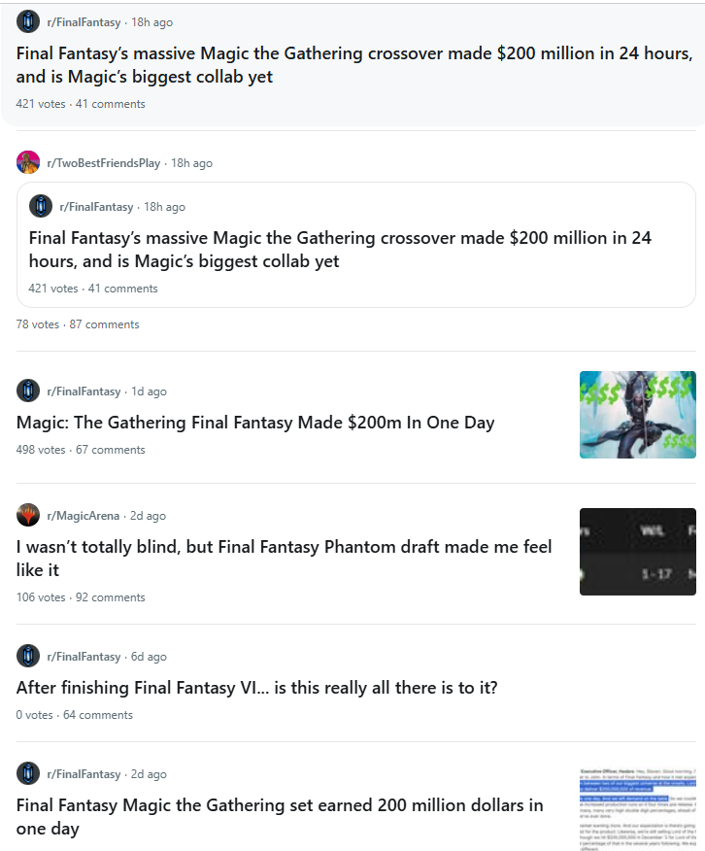This screenshot has height=851, width=705.
Task: Open the "After finishing Final Fantasy VI" post
Action: [256, 688]
